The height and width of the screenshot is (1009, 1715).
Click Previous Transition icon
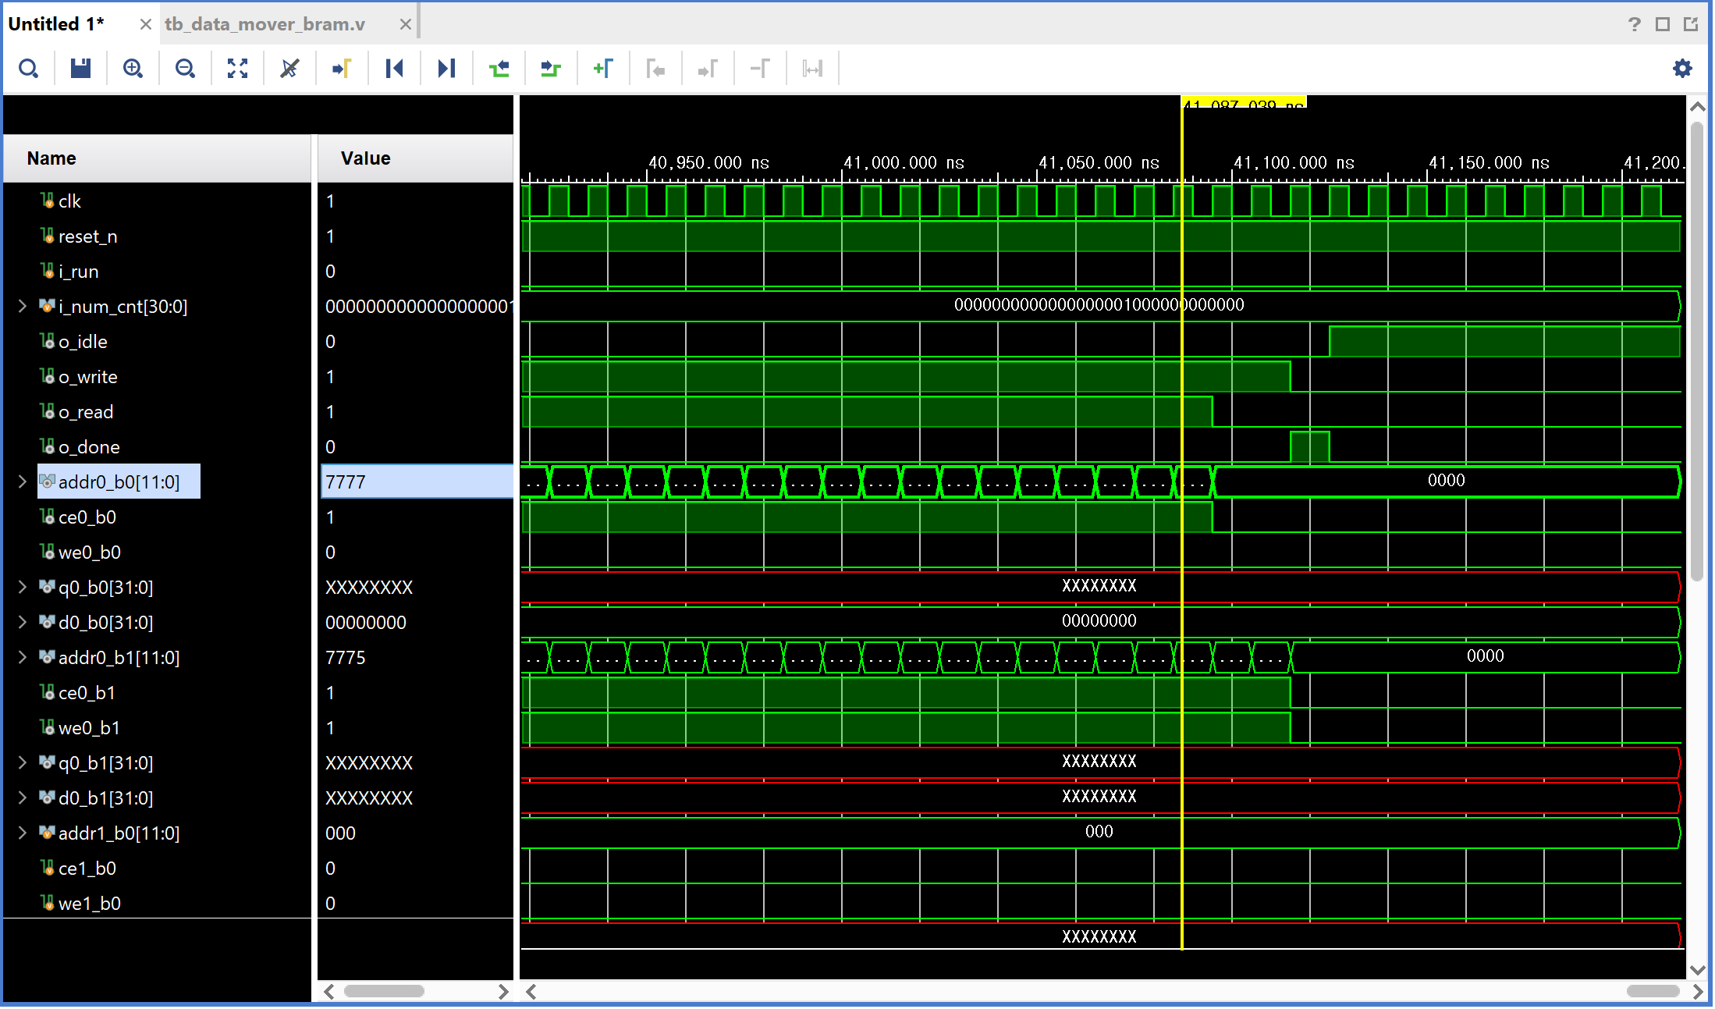[499, 69]
